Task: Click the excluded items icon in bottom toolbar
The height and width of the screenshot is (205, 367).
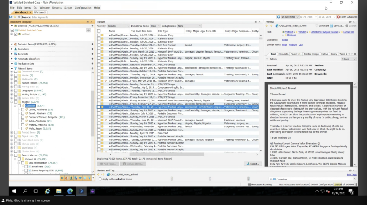Action: (x=66, y=178)
